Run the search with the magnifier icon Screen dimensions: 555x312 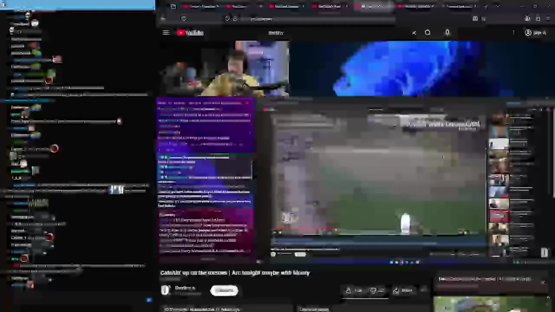(428, 32)
